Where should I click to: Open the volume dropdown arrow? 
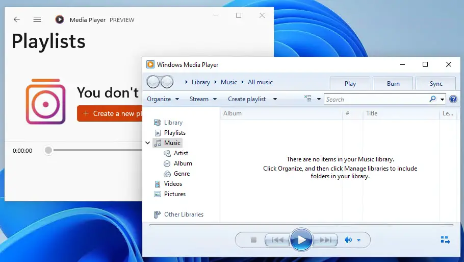point(358,240)
